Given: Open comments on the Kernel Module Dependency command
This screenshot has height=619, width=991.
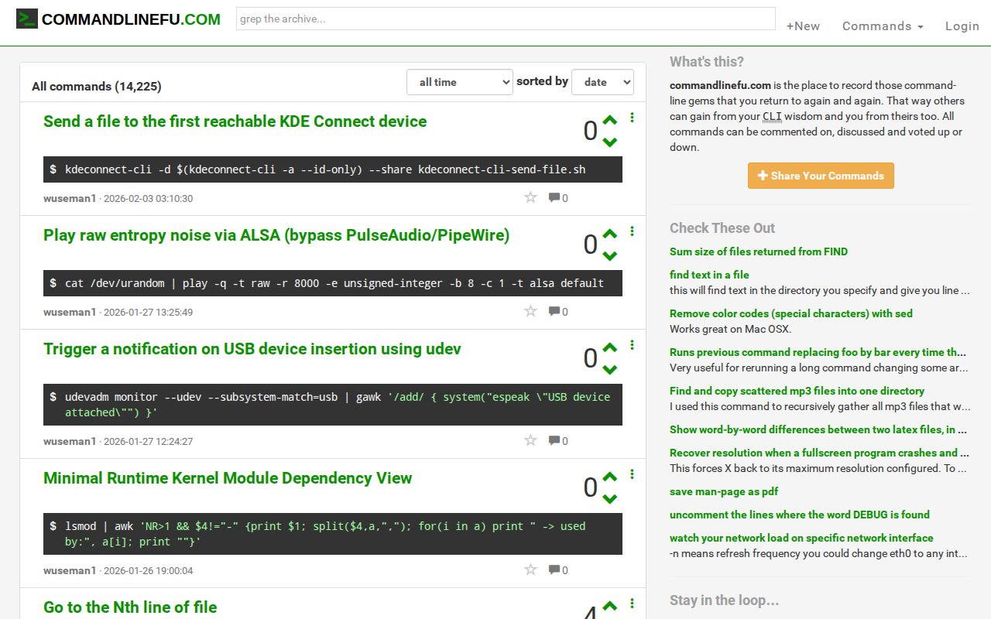Looking at the screenshot, I should [558, 570].
